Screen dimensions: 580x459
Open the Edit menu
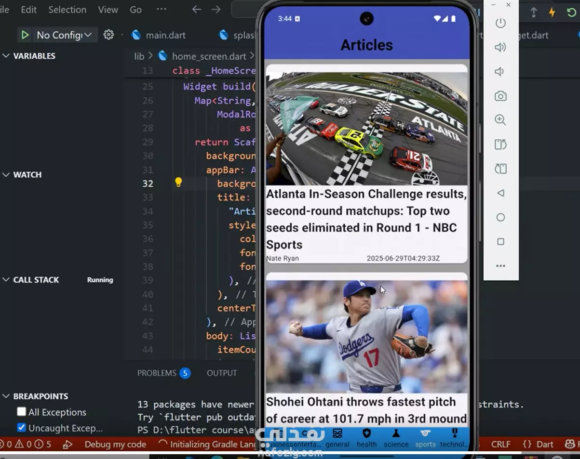coord(28,10)
